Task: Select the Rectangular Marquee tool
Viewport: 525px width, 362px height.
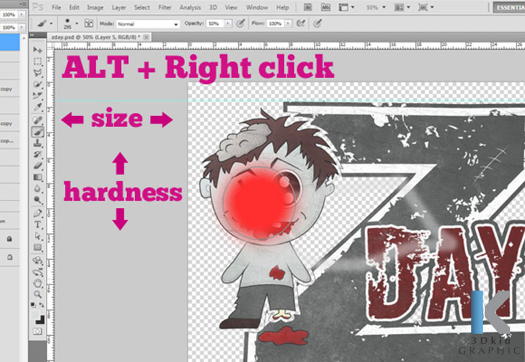Action: 37,62
